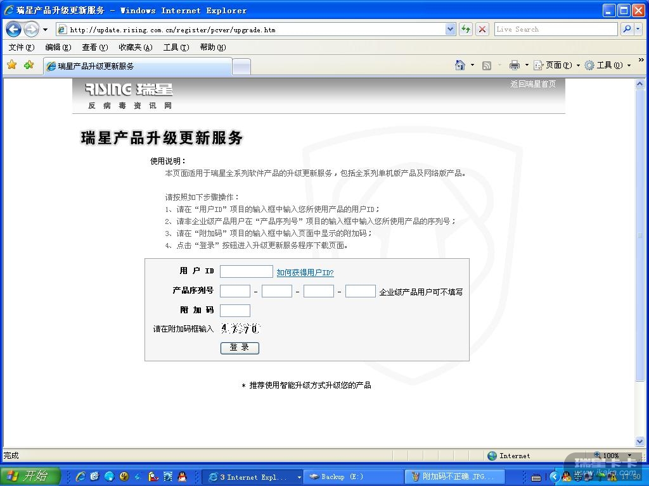The width and height of the screenshot is (649, 486).
Task: Click the Home page icon
Action: click(x=460, y=65)
